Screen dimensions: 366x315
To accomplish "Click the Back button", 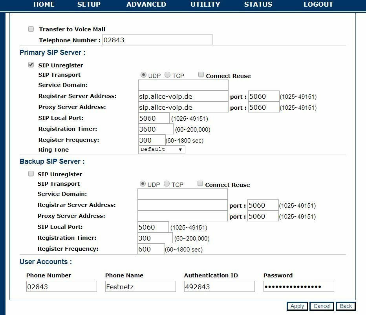I will click(346, 306).
